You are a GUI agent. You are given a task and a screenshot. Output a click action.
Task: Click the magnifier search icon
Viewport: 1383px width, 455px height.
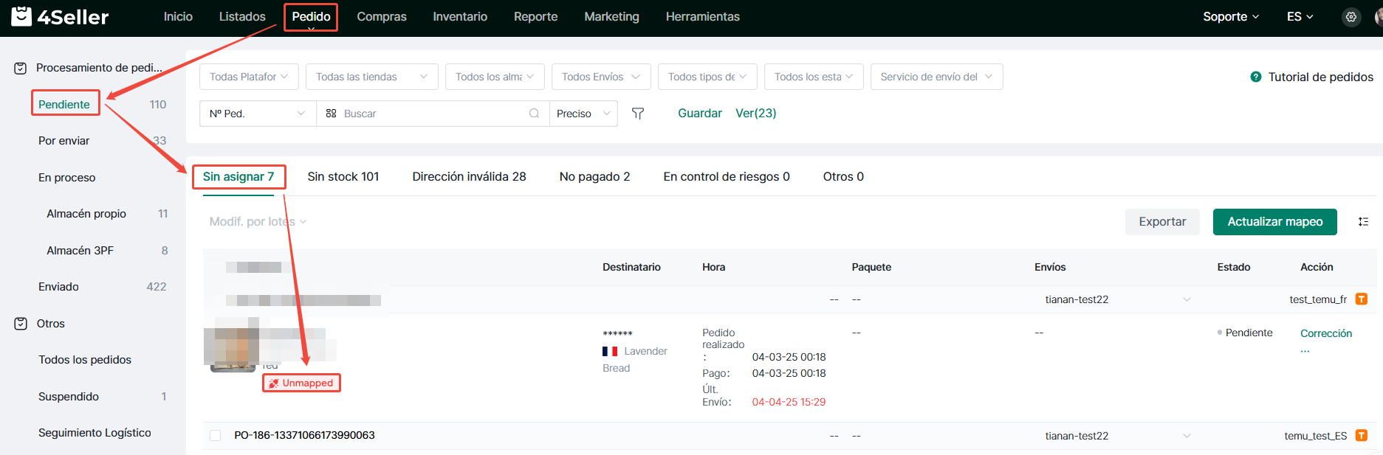(534, 114)
